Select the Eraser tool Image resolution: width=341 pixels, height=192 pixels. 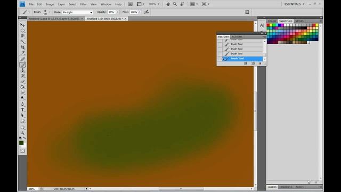pyautogui.click(x=22, y=82)
